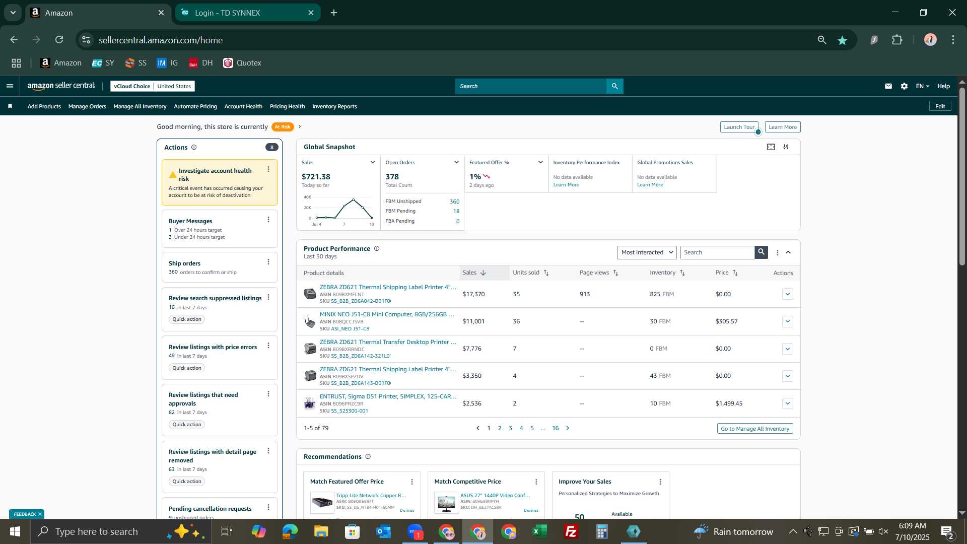The image size is (967, 544).
Task: Switch to the Login - TD SYNNEX tab
Action: (x=248, y=13)
